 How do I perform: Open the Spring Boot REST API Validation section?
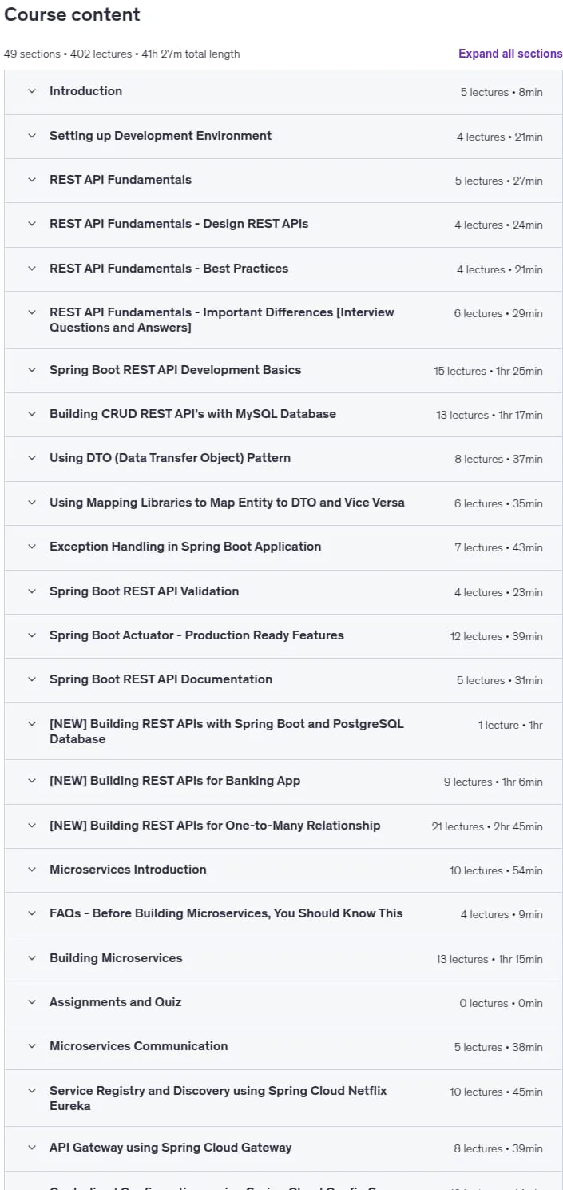(x=283, y=591)
